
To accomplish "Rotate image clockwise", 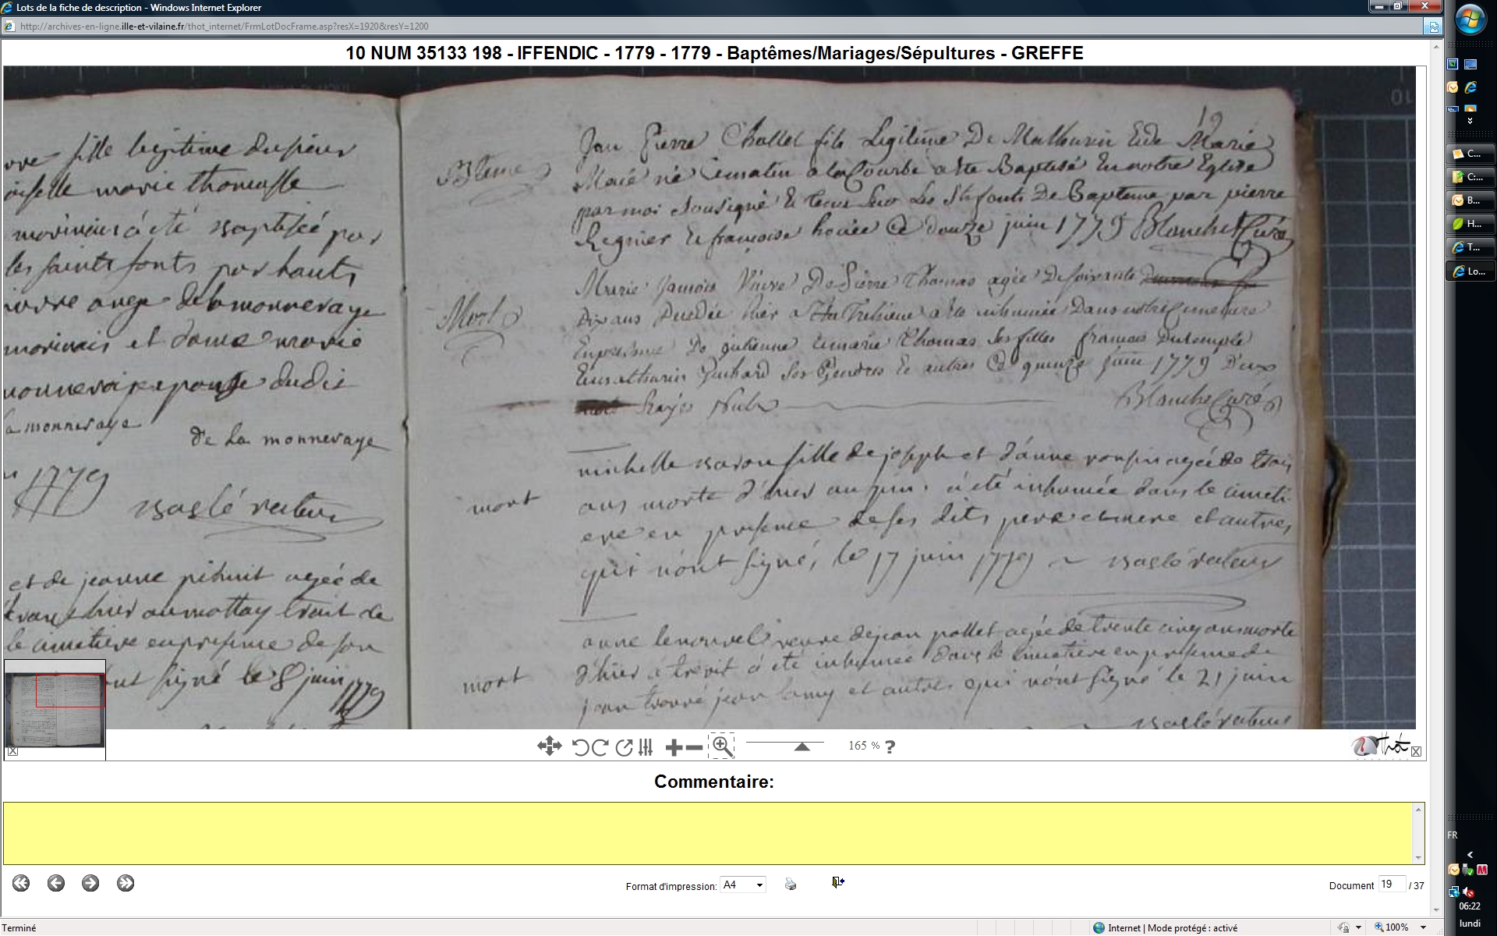I will 600,747.
